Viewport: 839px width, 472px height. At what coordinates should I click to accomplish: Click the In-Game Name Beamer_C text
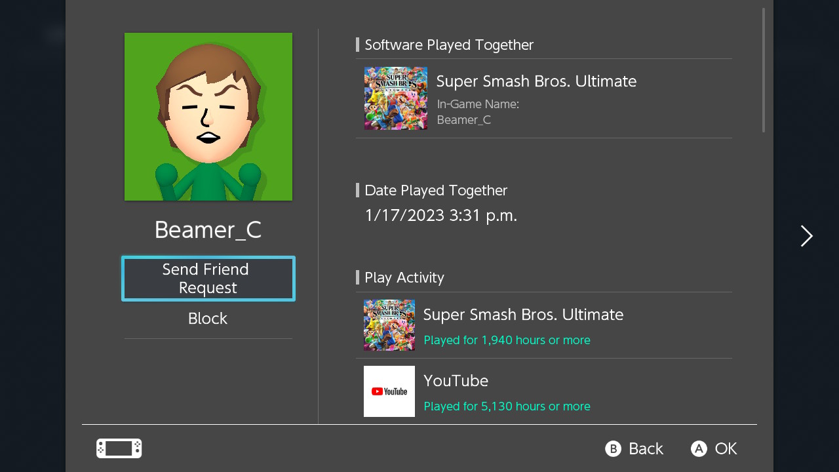[464, 120]
